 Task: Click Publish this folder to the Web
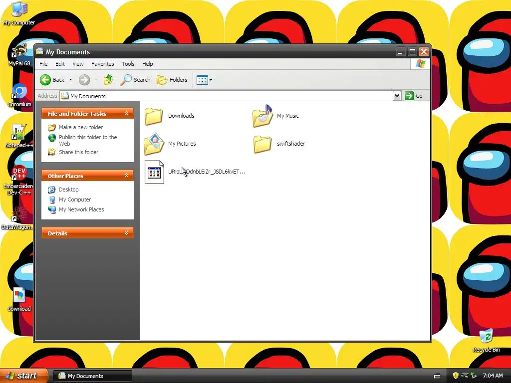[88, 140]
